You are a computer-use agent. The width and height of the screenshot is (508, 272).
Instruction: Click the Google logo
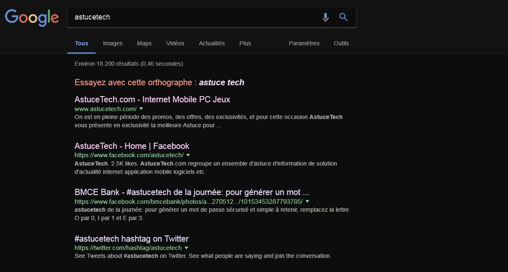coord(32,17)
